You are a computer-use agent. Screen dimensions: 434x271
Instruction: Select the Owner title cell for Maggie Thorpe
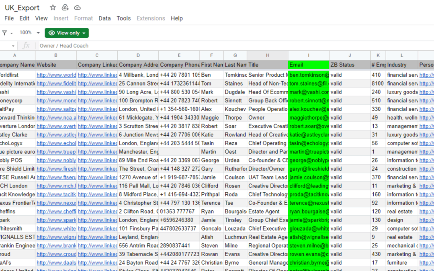click(x=267, y=118)
